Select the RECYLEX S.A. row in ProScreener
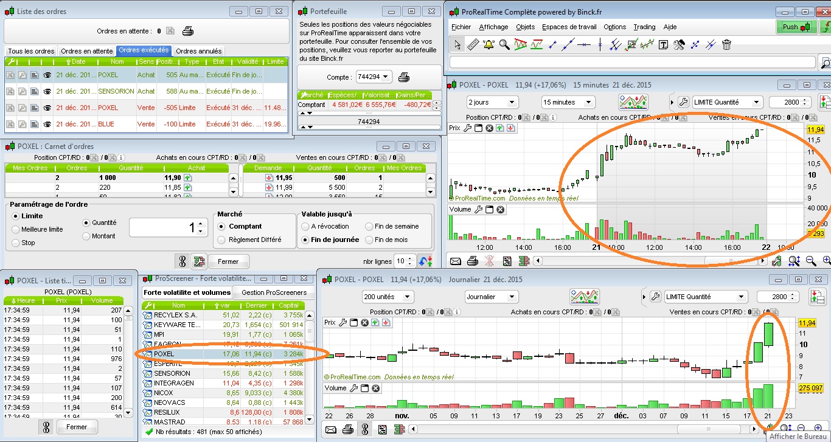831x442 pixels. pyautogui.click(x=224, y=315)
